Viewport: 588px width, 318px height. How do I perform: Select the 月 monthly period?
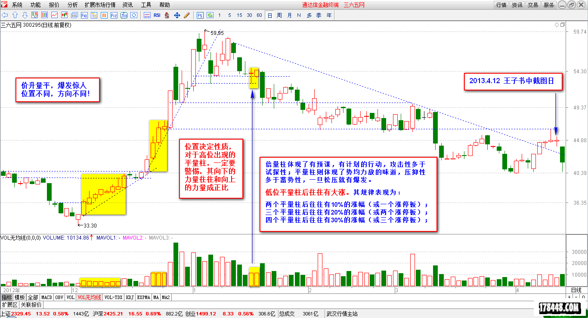coord(289,15)
